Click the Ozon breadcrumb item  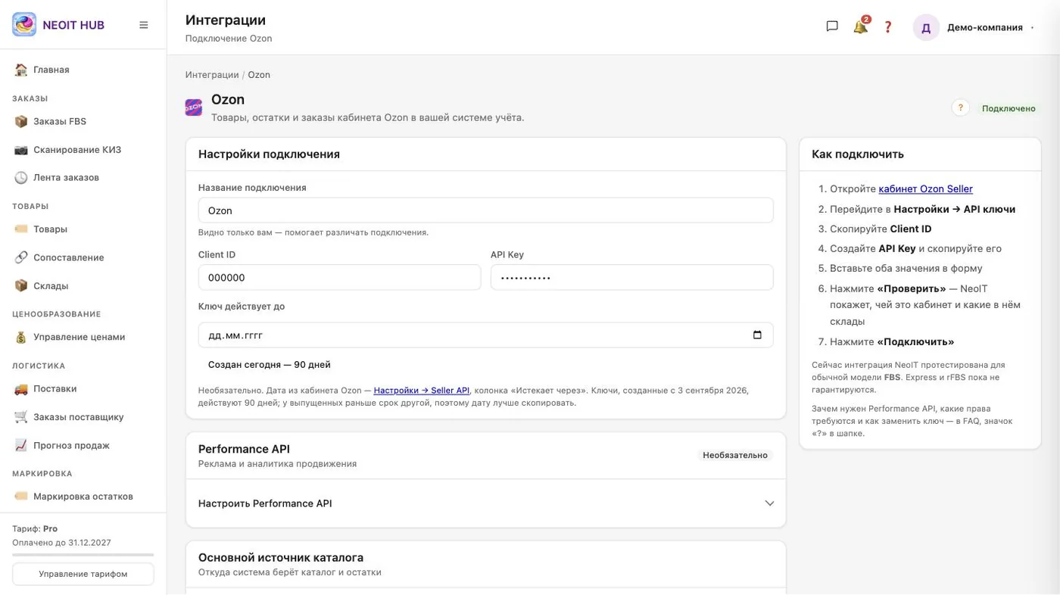tap(259, 75)
